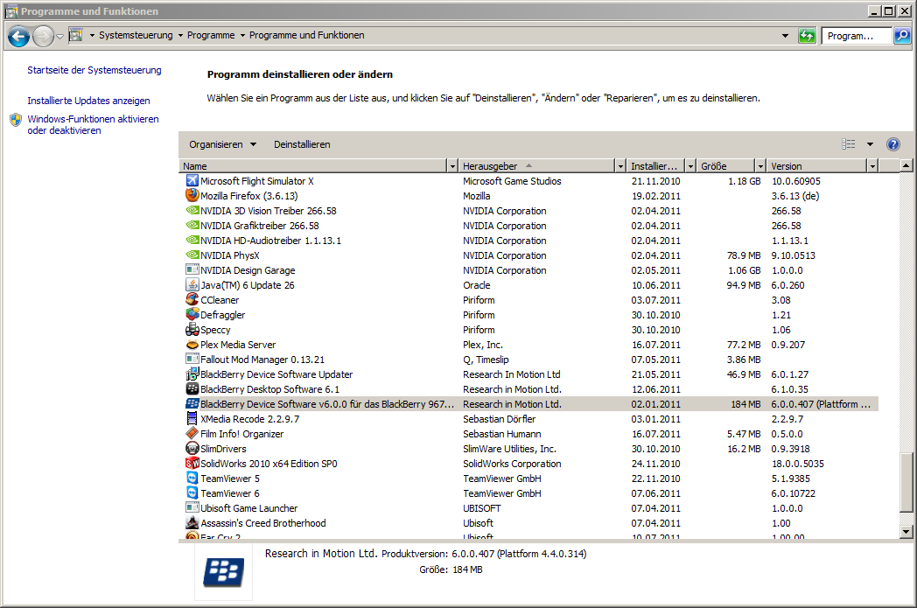
Task: Open the address bar history dropdown
Action: (785, 36)
